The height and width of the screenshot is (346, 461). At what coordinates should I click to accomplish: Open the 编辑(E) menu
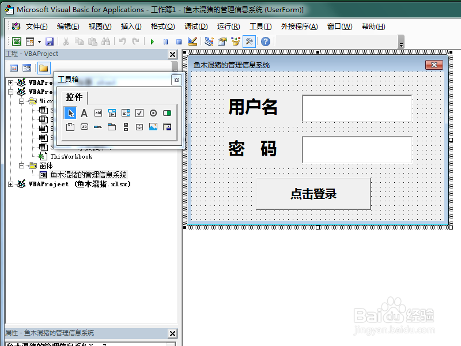point(68,27)
